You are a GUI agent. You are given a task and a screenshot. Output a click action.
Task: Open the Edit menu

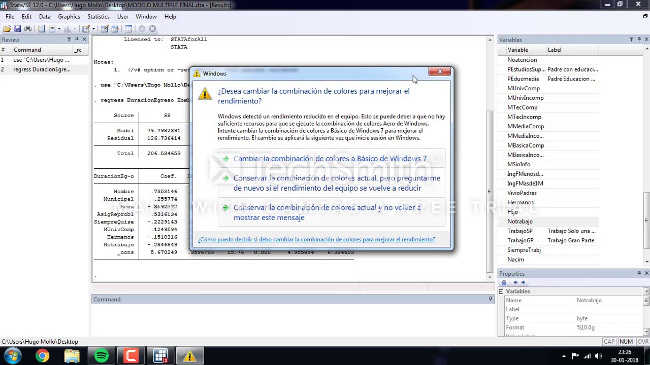pyautogui.click(x=26, y=16)
